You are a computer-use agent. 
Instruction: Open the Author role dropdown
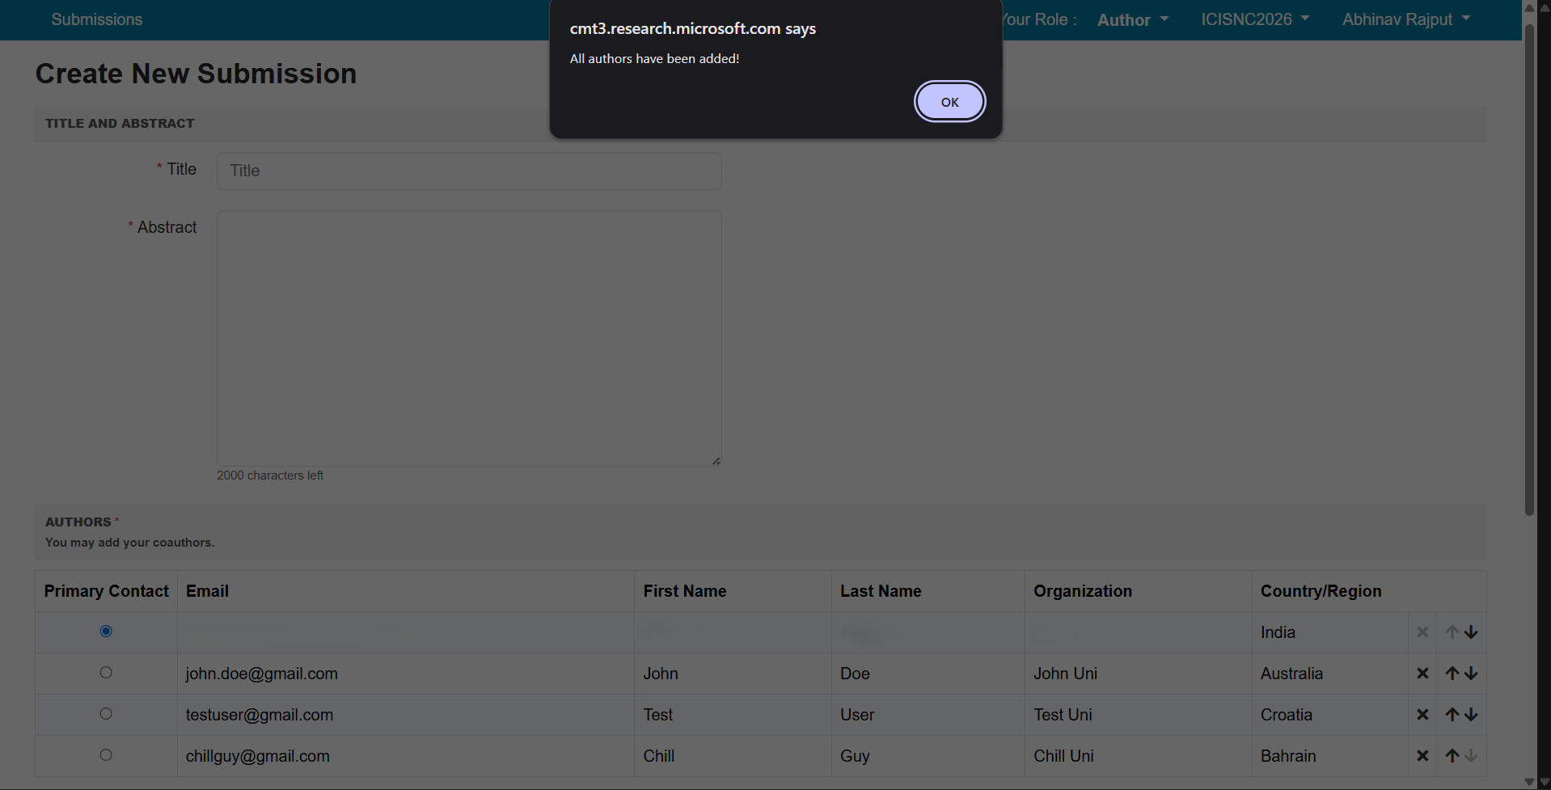tap(1132, 19)
